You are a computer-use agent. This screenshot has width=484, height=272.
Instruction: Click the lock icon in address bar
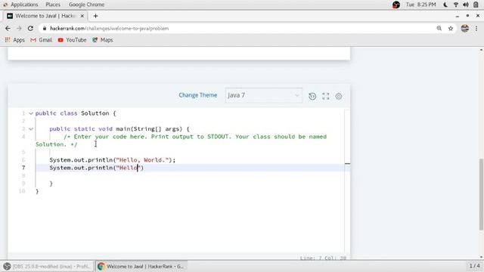pyautogui.click(x=45, y=29)
